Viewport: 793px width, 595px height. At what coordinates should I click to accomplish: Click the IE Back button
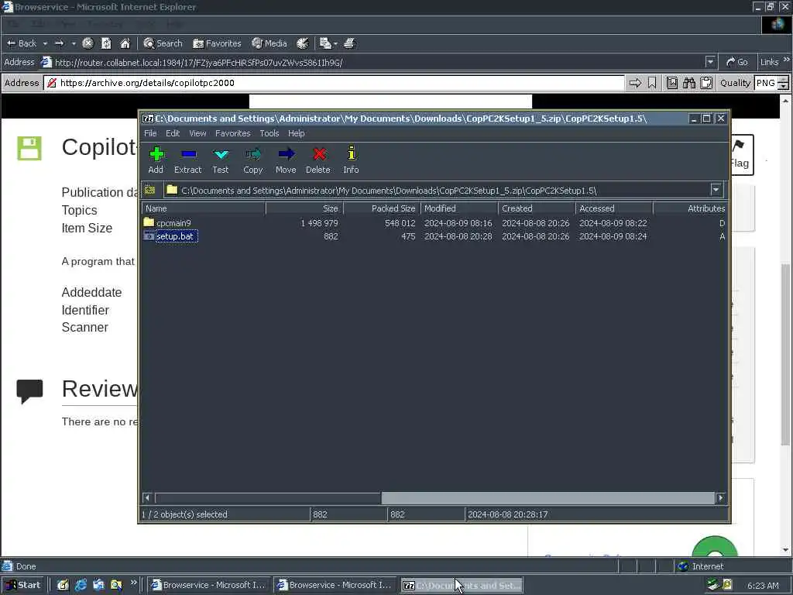tap(22, 43)
